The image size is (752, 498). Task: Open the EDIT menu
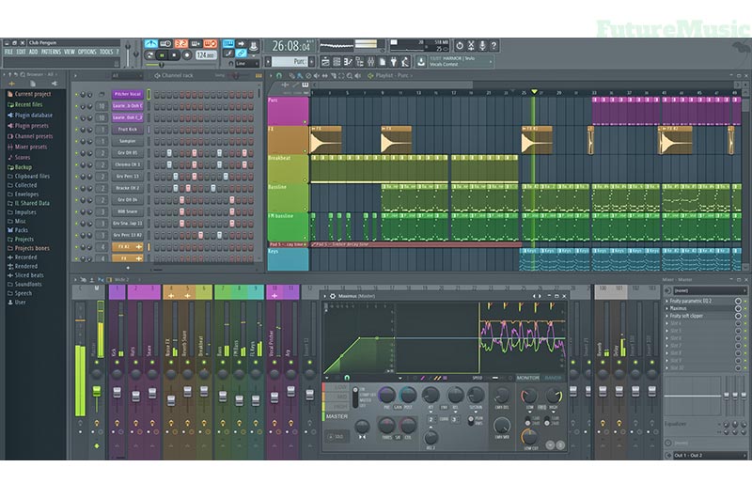click(21, 52)
